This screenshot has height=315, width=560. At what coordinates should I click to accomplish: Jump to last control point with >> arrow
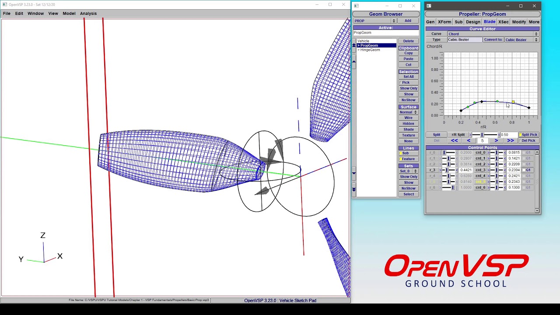coord(510,140)
